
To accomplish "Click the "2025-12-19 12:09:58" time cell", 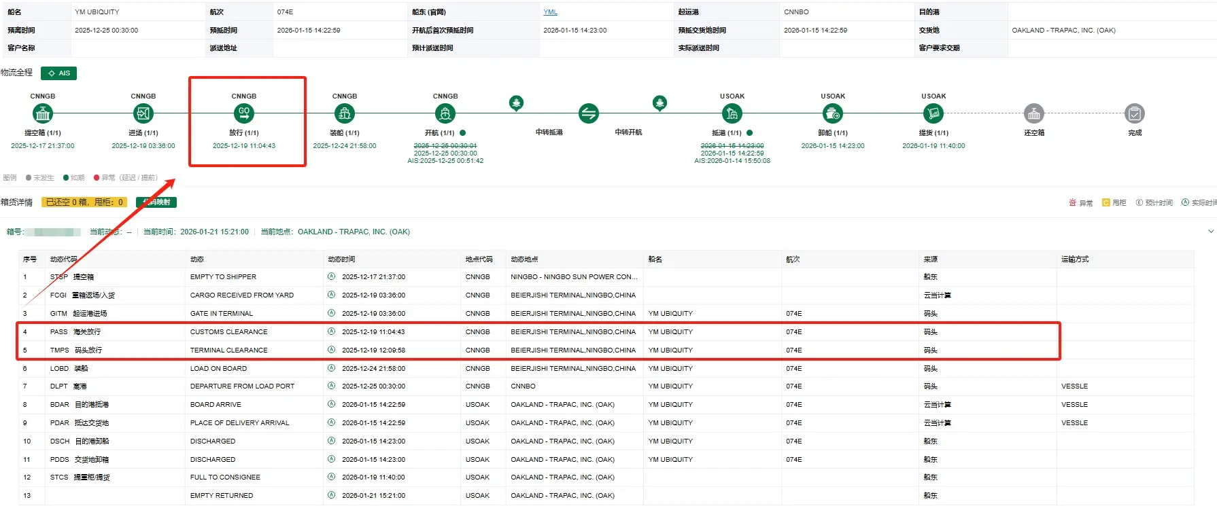I will (373, 350).
